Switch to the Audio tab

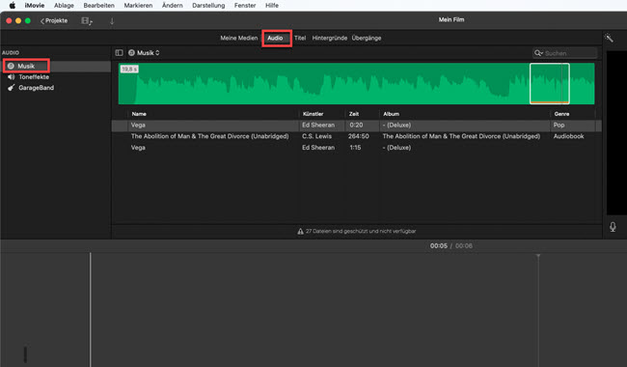click(x=275, y=38)
